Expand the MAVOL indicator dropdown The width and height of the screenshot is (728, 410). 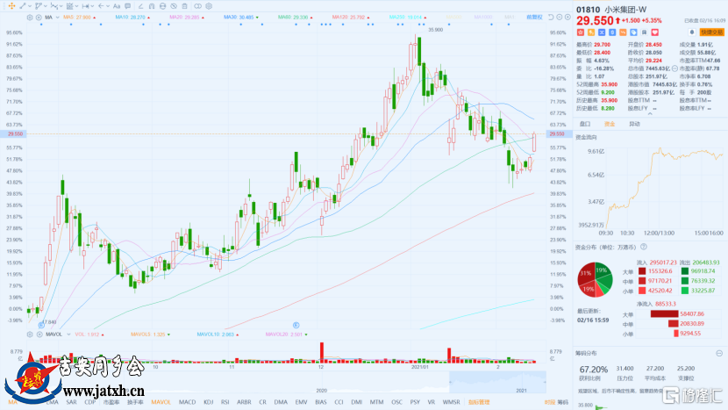68,334
